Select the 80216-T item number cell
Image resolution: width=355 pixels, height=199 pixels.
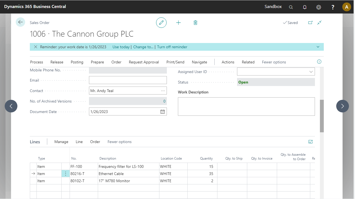click(84, 174)
